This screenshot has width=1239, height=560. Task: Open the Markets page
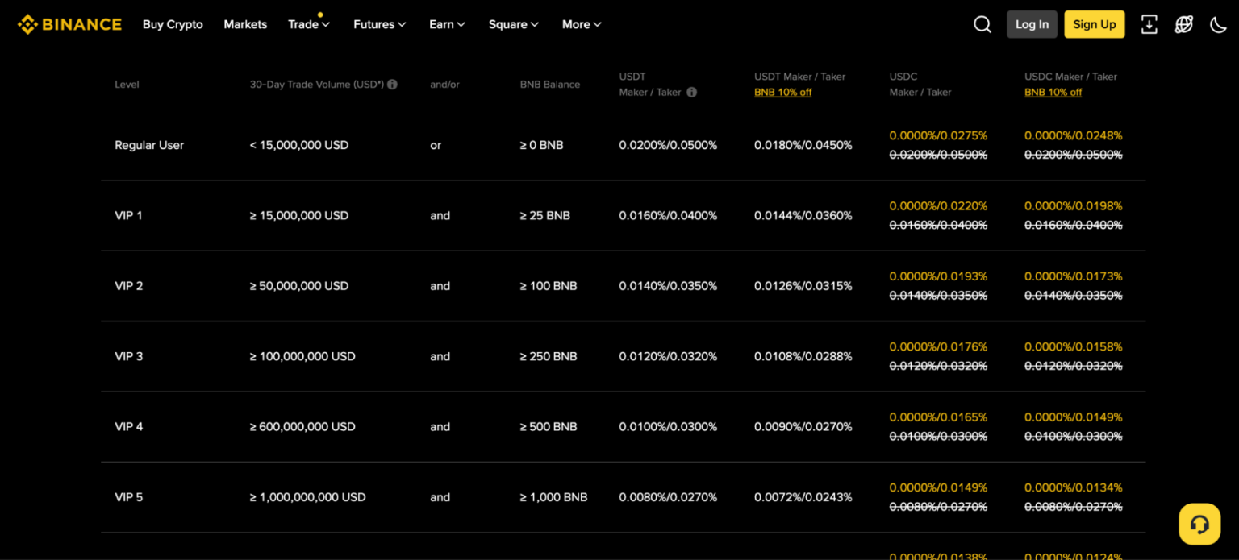[245, 24]
